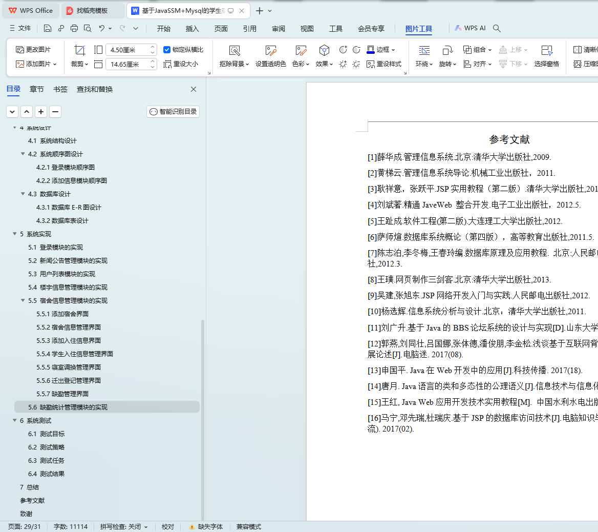Open the 找稻壳模板 tab
Image resolution: width=598 pixels, height=532 pixels.
coord(93,11)
